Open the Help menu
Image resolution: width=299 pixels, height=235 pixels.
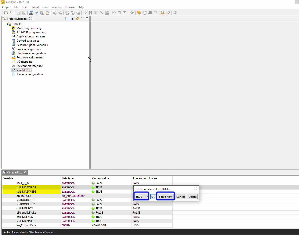(81, 7)
